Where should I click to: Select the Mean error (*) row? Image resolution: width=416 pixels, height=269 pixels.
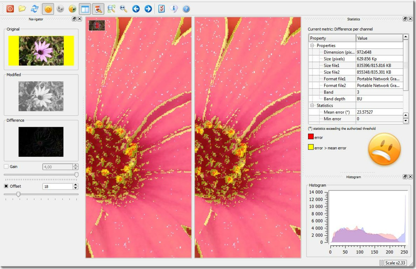(x=356, y=112)
